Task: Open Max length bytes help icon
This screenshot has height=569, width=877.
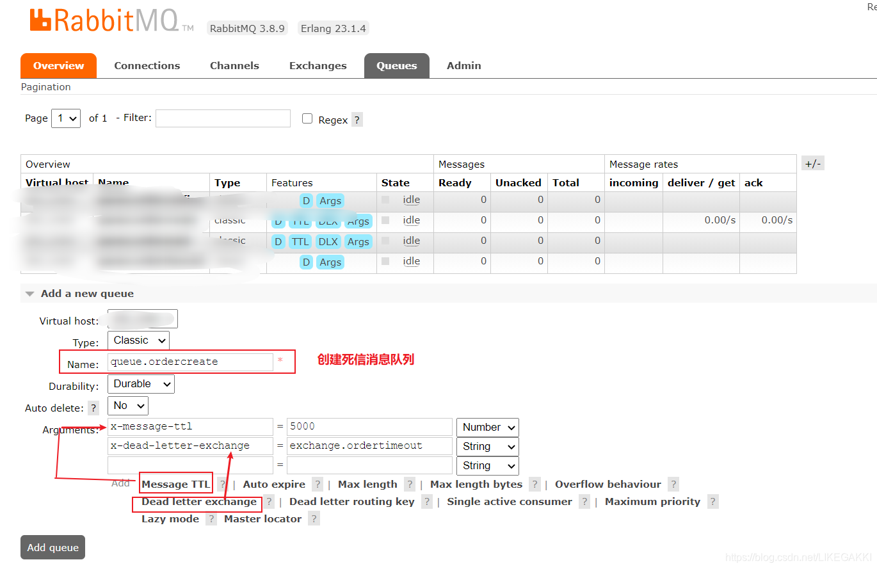Action: (535, 485)
